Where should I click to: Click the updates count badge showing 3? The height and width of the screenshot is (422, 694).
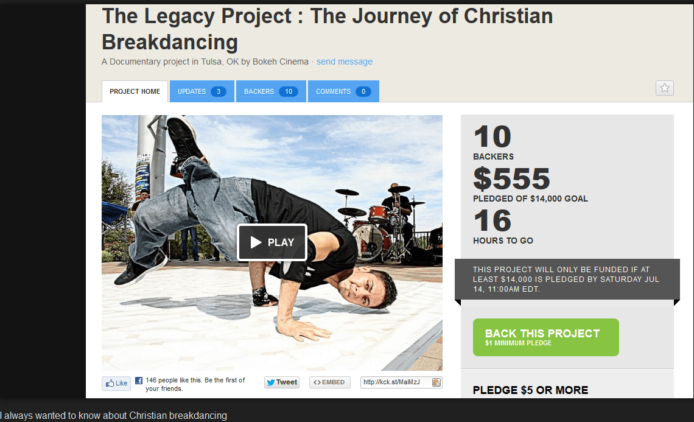click(x=218, y=91)
